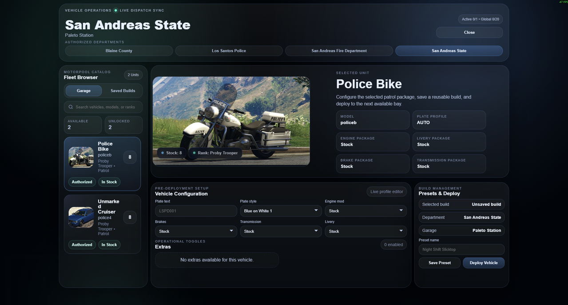Open the Saved Builds tab
The width and height of the screenshot is (568, 305).
pos(123,91)
